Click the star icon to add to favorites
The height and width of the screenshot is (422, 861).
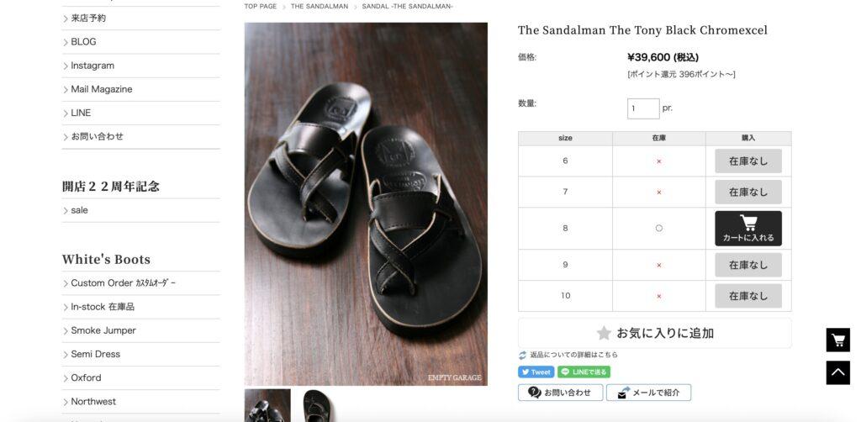click(x=604, y=333)
